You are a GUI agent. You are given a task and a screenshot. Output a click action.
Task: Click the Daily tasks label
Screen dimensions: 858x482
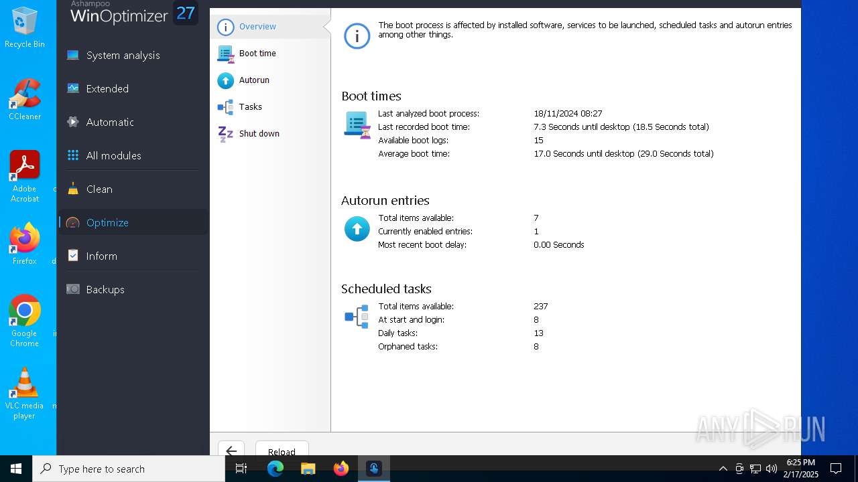[x=397, y=333]
